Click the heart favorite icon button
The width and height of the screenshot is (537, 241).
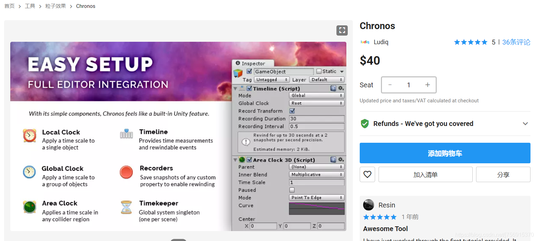point(367,175)
